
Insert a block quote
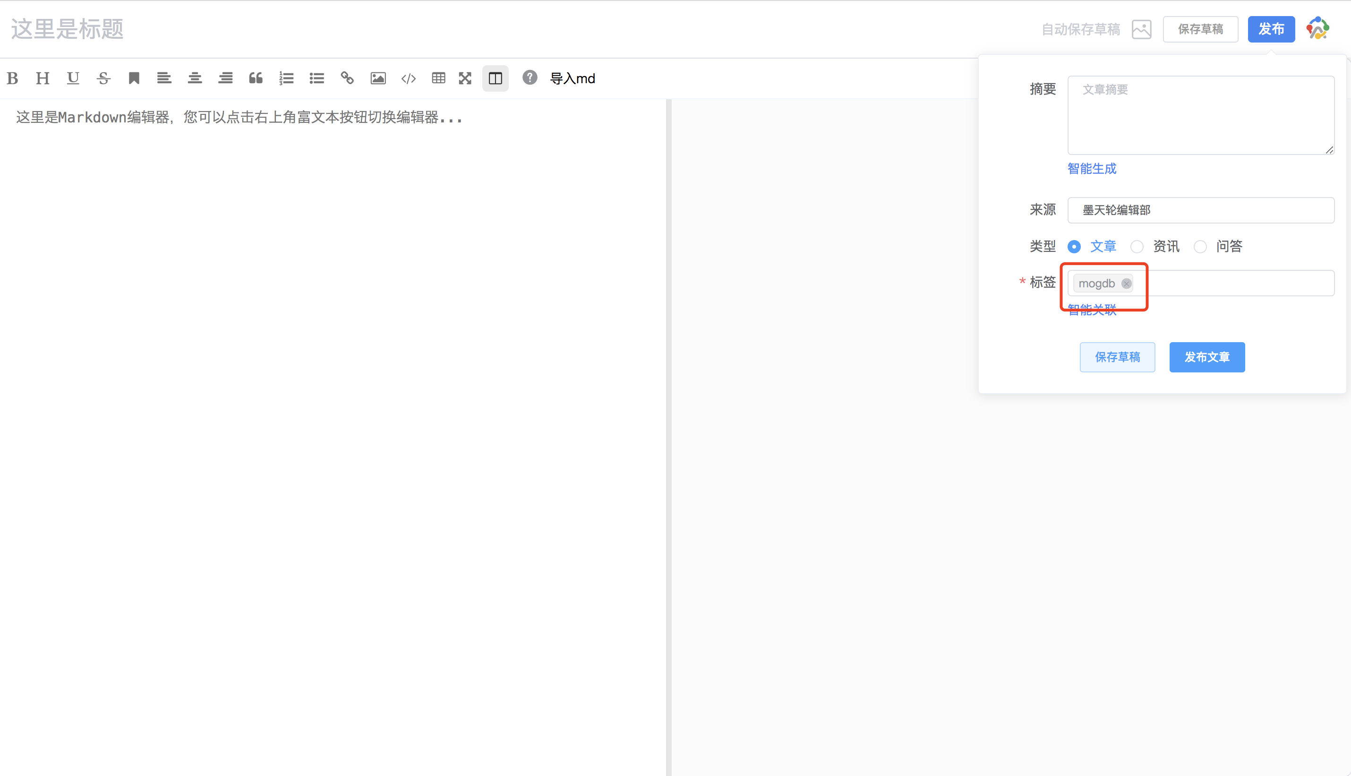coord(256,78)
